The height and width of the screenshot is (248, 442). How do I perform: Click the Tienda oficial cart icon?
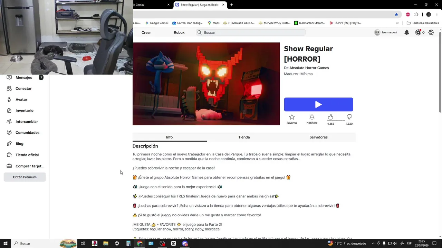pyautogui.click(x=9, y=155)
